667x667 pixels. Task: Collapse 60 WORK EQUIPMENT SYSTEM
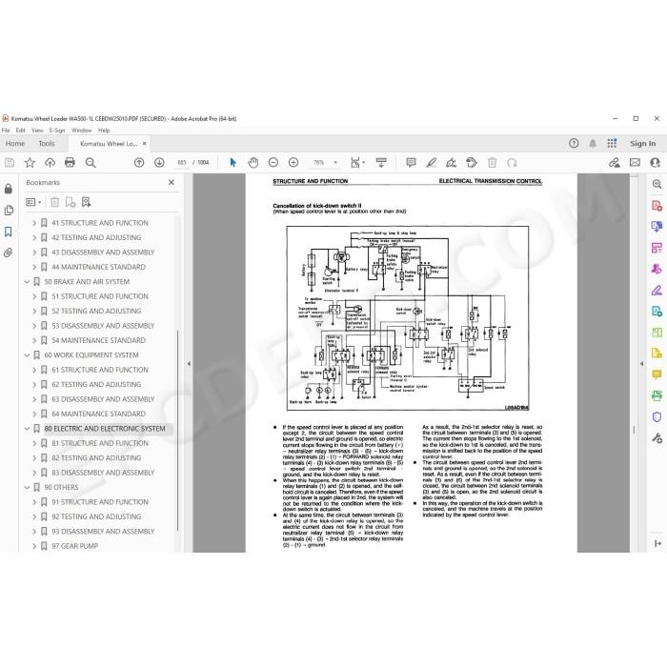(28, 355)
